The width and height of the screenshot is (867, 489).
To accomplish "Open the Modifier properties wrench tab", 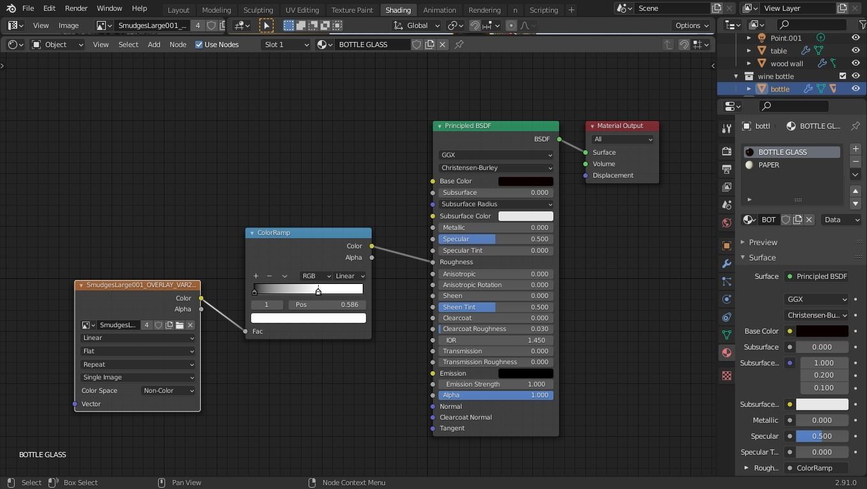I will point(726,264).
